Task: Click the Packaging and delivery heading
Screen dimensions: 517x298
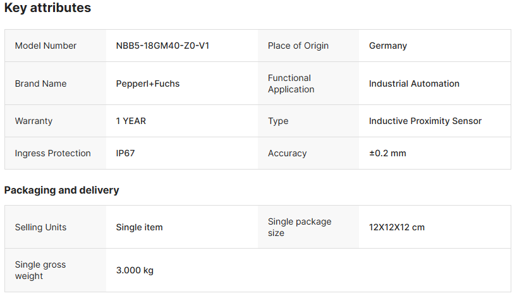Action: click(61, 190)
